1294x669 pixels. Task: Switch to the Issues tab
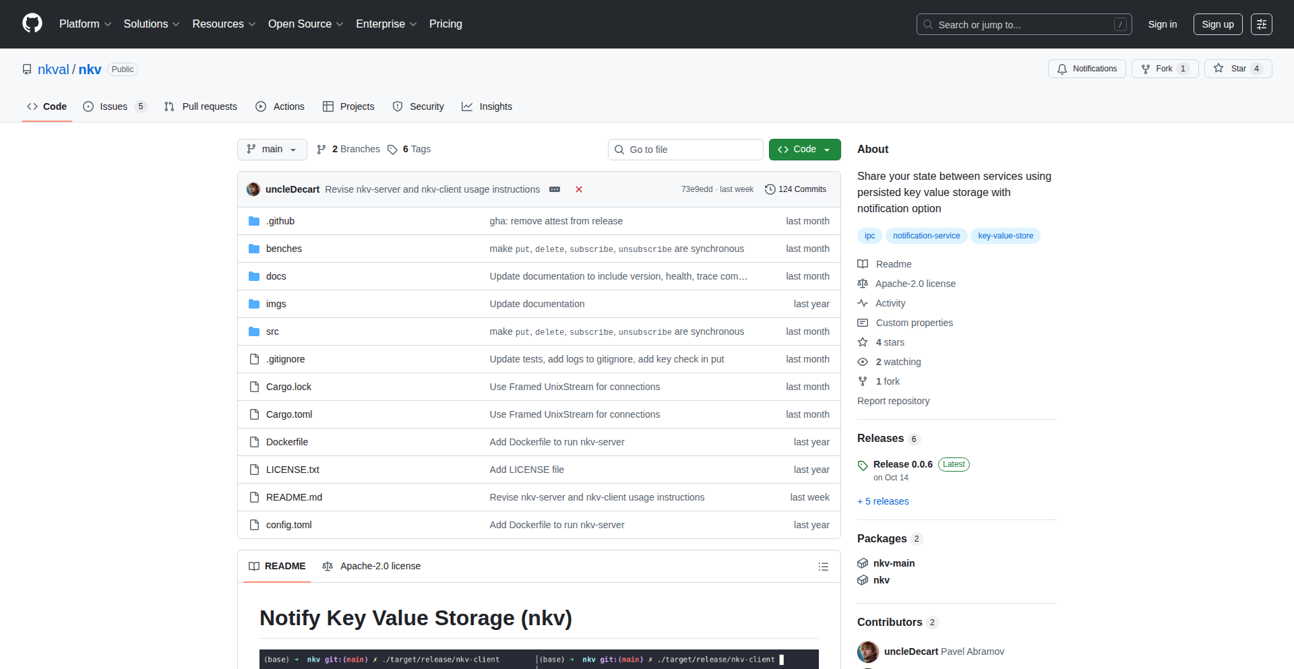(113, 106)
